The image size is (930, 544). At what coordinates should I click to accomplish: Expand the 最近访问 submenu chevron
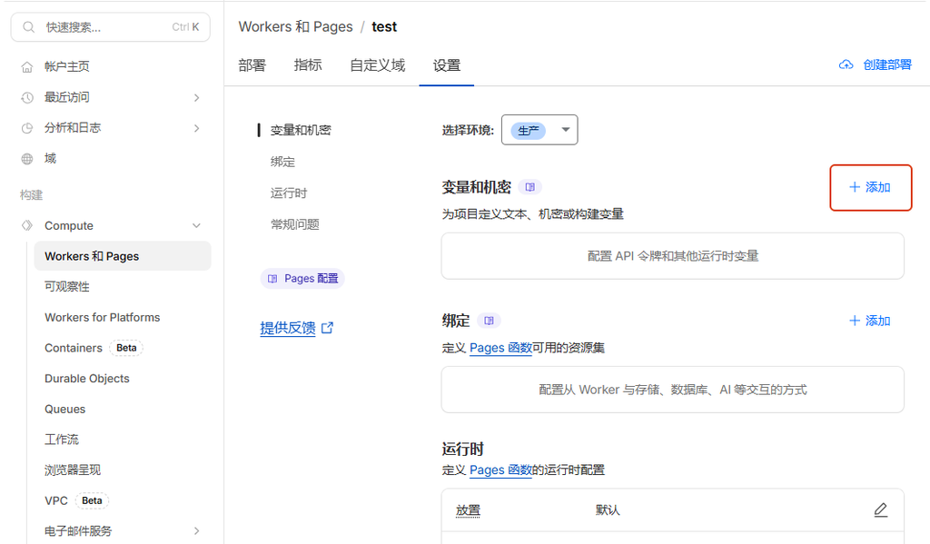197,97
